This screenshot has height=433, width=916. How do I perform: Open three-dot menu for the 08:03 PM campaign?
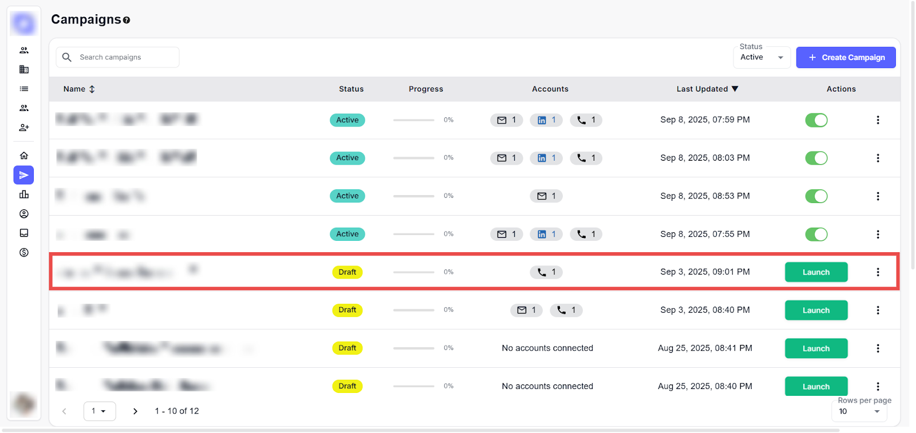coord(878,158)
